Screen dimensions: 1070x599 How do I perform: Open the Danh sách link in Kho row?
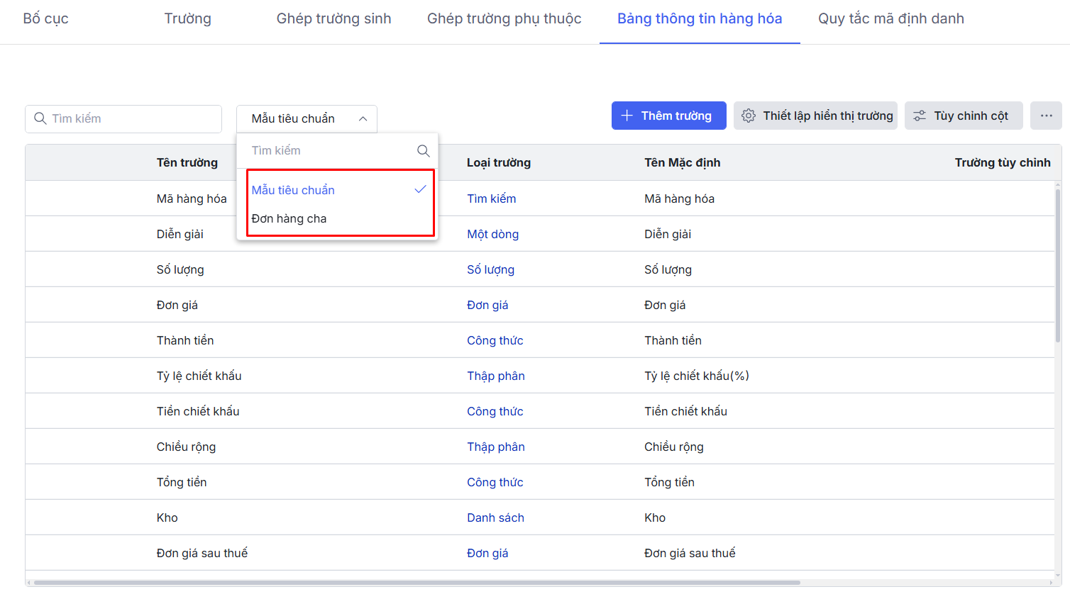[495, 517]
